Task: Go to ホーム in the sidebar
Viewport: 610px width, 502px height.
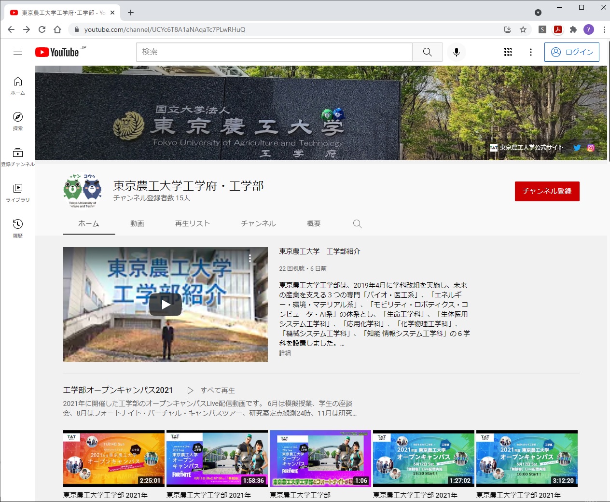Action: (x=18, y=85)
